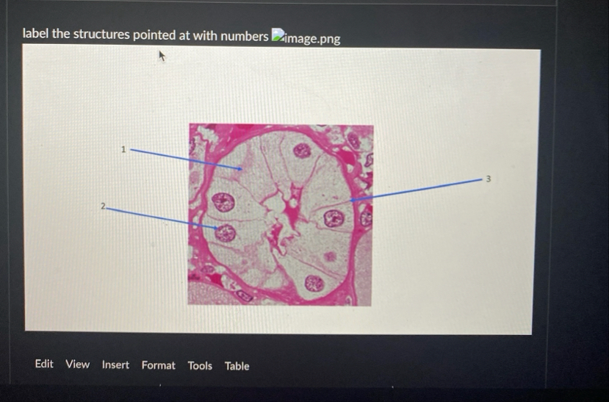Open the Edit menu
Viewport: 609px width, 402px height.
point(44,364)
